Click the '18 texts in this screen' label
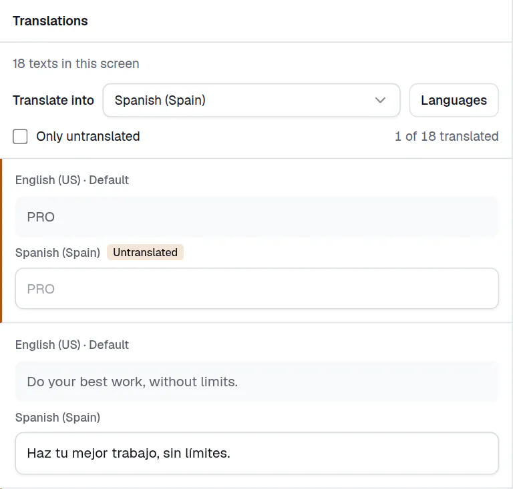Screen dimensions: 513x489 point(76,63)
